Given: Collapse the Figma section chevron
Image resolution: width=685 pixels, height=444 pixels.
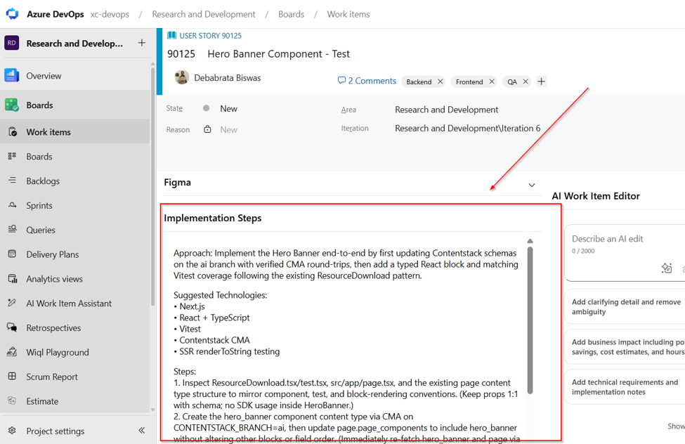Looking at the screenshot, I should 532,185.
